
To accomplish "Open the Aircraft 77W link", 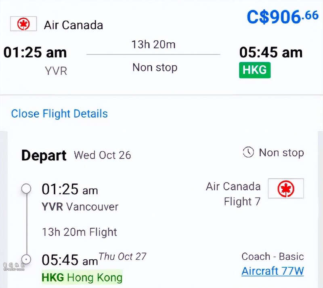I will click(x=273, y=271).
